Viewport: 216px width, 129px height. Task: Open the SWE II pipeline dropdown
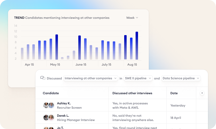coord(138,78)
